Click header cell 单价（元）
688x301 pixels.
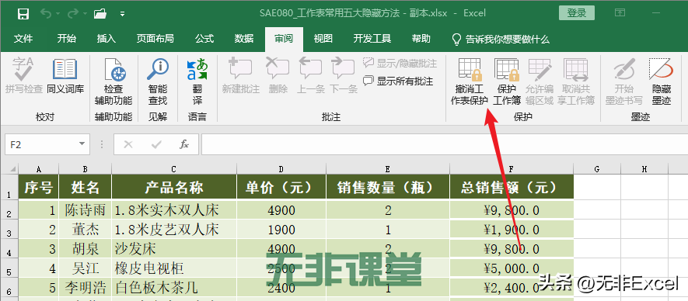(281, 188)
